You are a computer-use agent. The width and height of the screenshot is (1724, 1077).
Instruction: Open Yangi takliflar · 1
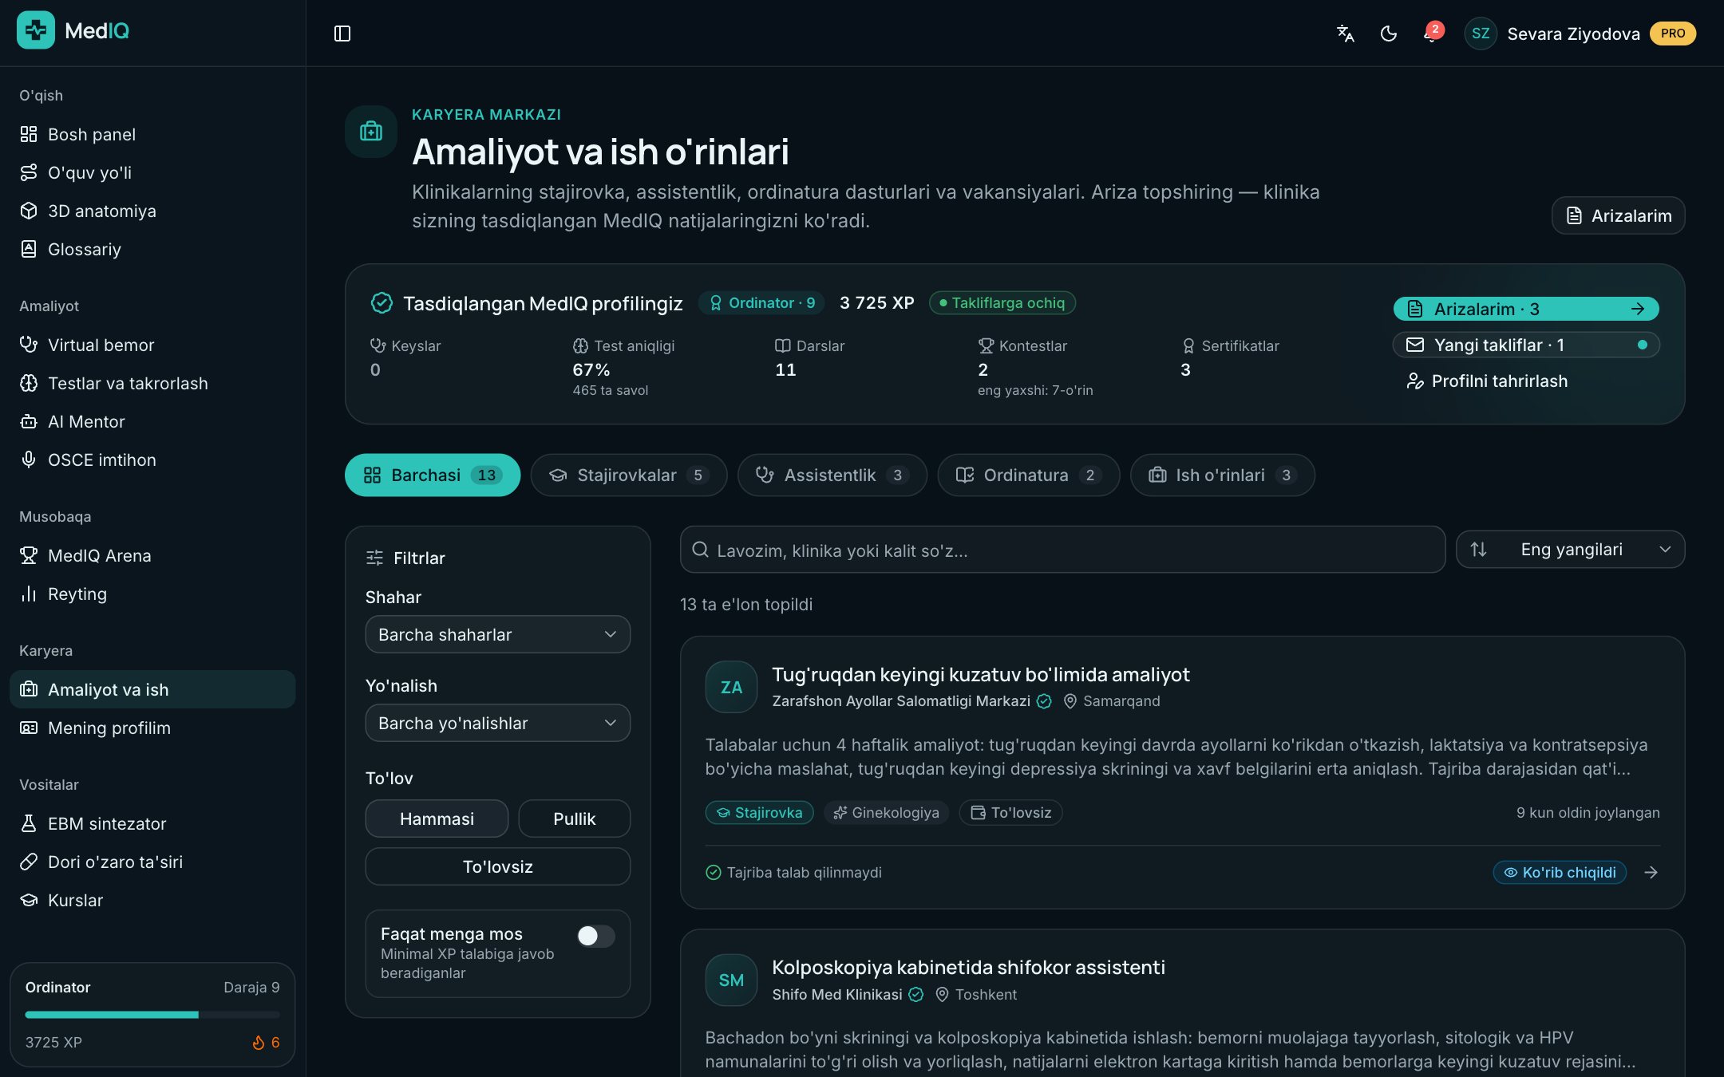click(1526, 345)
